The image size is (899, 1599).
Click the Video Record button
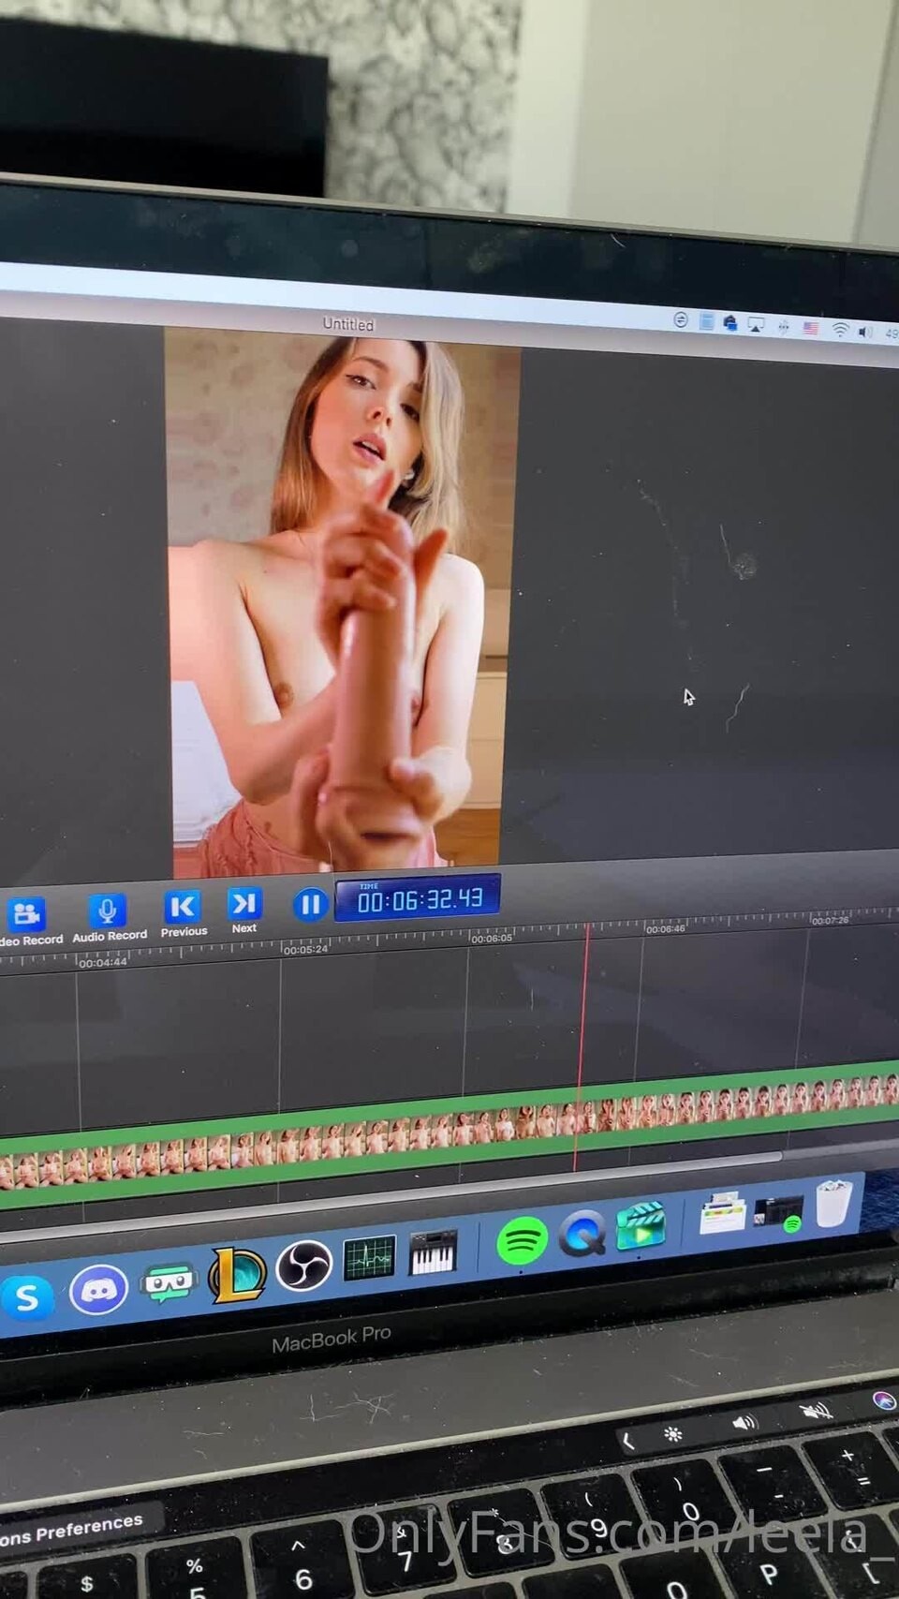click(27, 915)
